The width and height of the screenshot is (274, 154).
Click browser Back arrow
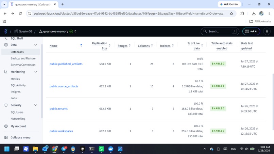coord(5,14)
